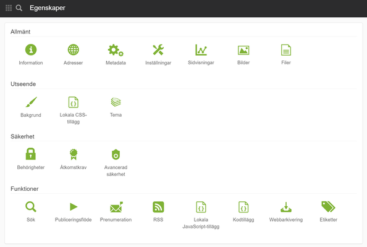Open Bakgrund paintbrush icon

(31, 102)
